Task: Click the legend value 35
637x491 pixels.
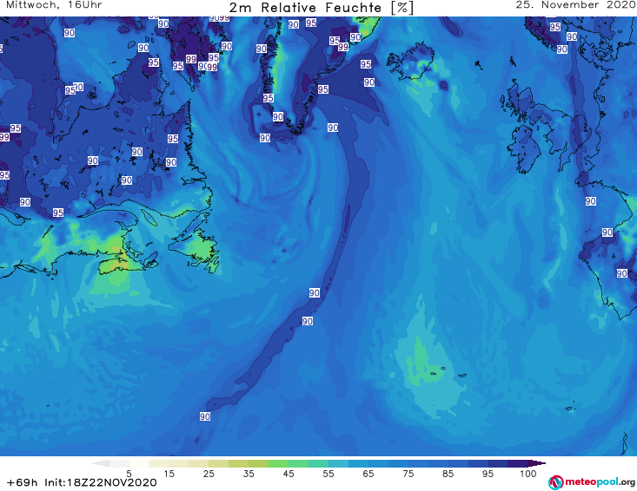Action: tap(249, 474)
